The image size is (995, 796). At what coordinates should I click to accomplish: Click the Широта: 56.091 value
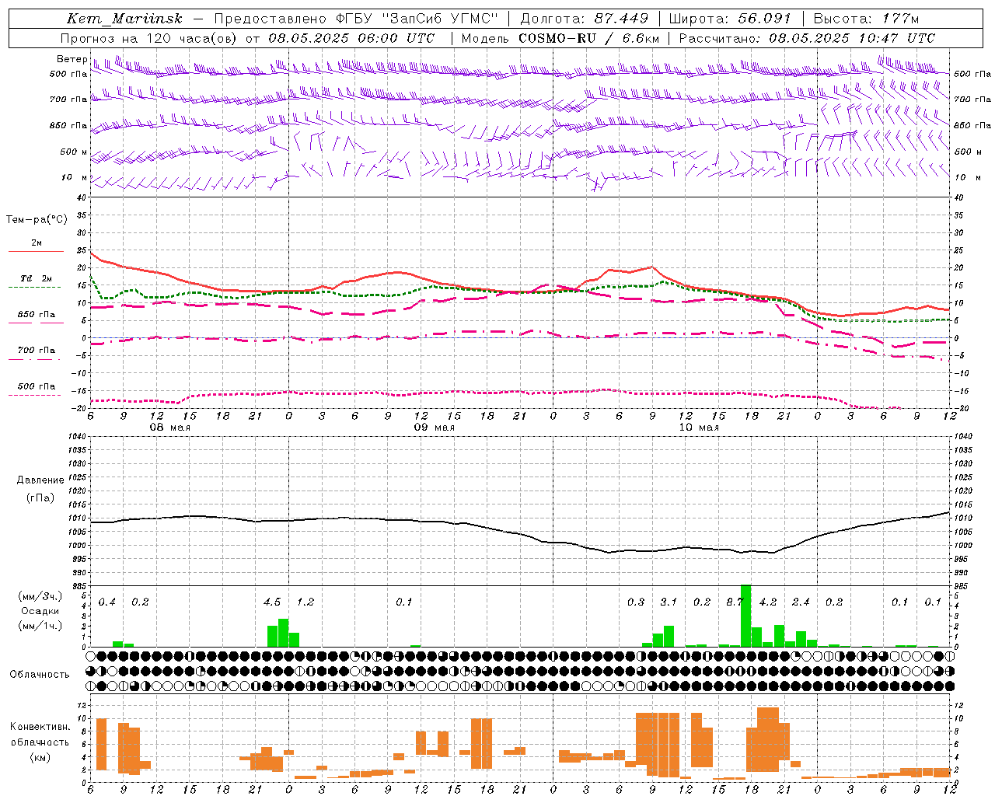[730, 19]
